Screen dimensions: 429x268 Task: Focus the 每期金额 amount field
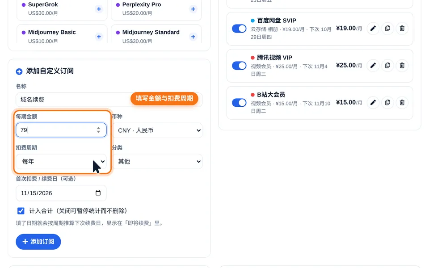tap(61, 130)
